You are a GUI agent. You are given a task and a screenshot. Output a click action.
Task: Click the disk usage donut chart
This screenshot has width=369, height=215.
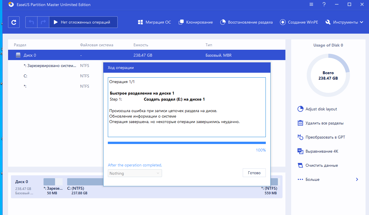tap(328, 76)
